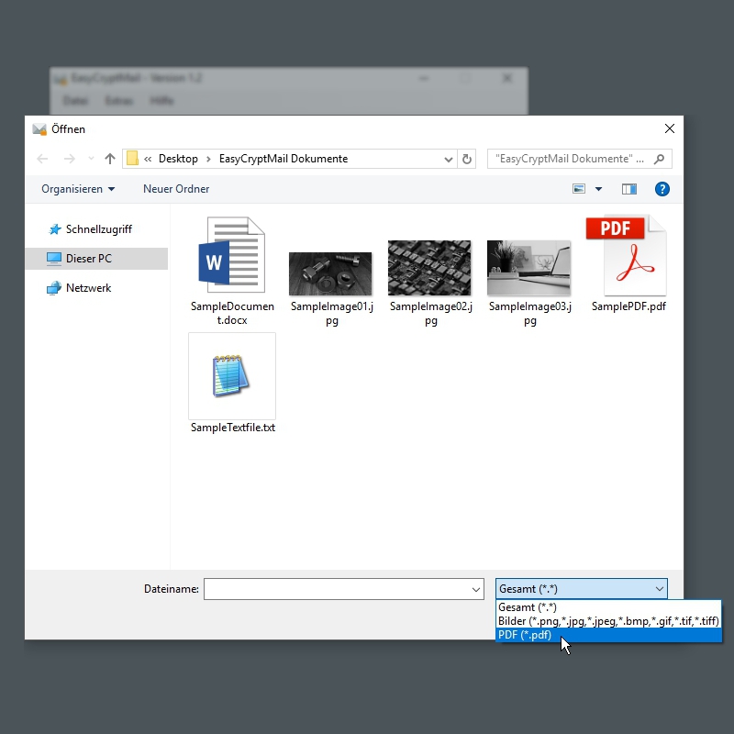Image resolution: width=734 pixels, height=734 pixels.
Task: Select the SampleTextfile.txt notepad icon
Action: tap(231, 376)
